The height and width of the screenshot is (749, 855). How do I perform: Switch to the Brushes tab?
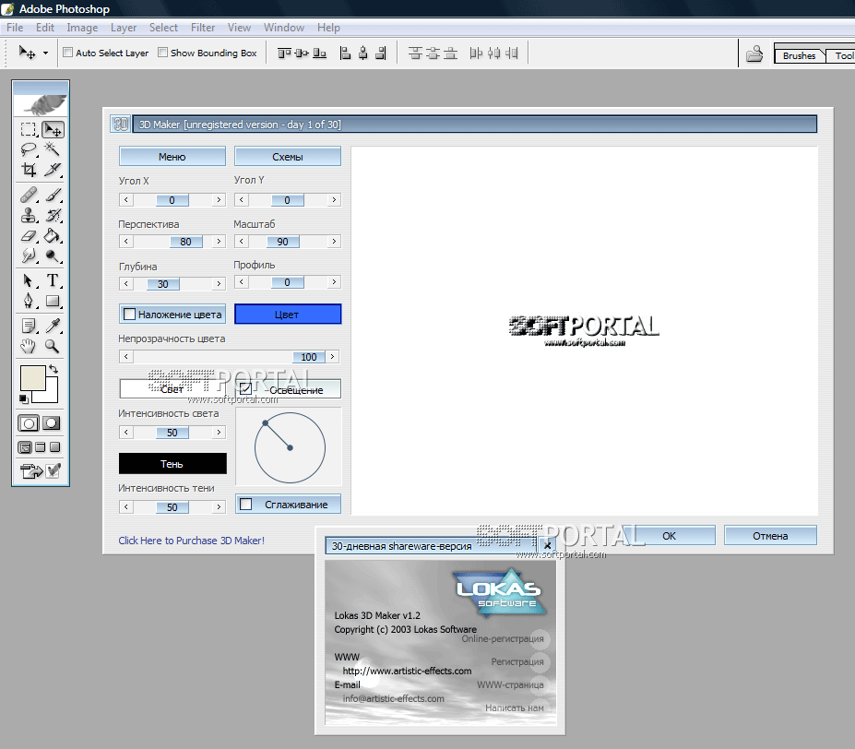[x=799, y=55]
